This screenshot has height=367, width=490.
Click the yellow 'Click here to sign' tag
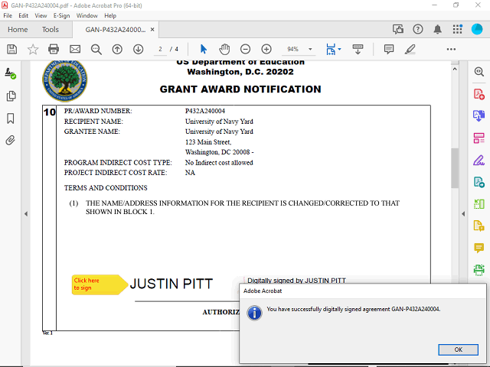click(x=98, y=284)
